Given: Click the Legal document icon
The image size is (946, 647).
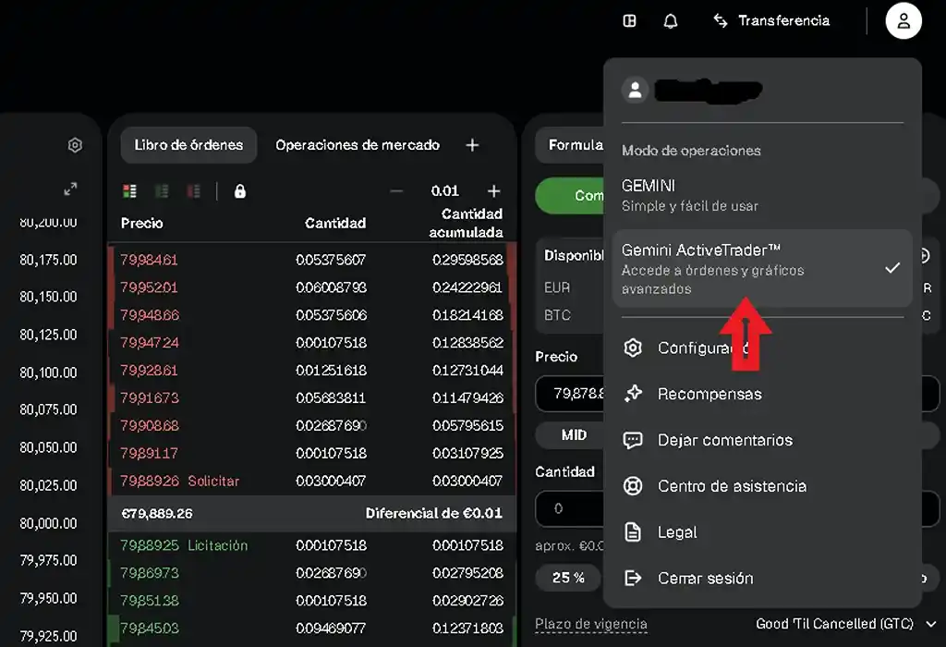Looking at the screenshot, I should pyautogui.click(x=632, y=532).
